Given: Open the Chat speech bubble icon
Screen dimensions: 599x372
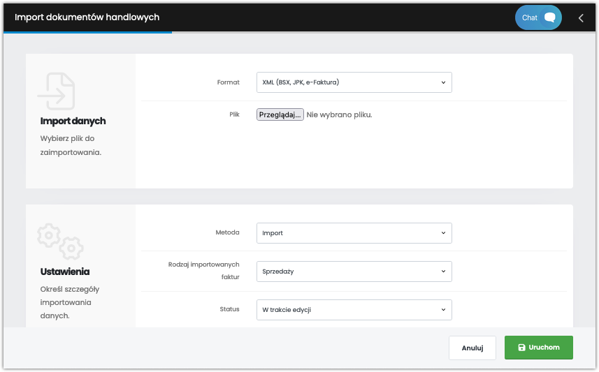Looking at the screenshot, I should [549, 17].
